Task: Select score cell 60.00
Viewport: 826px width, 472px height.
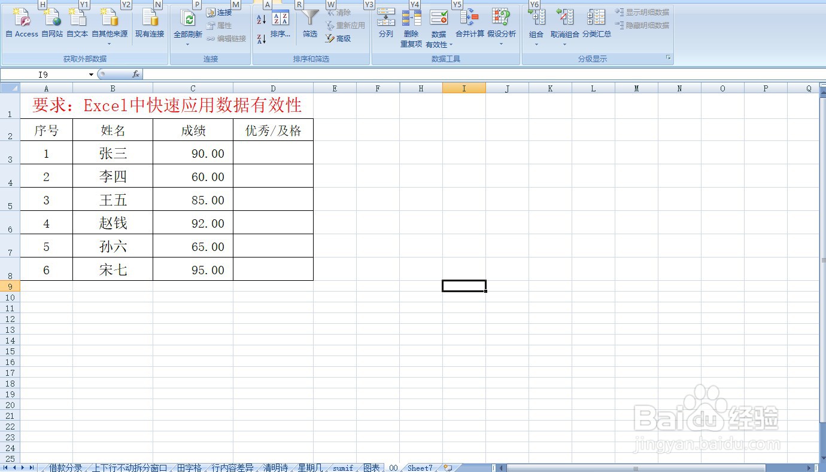Action: pos(193,176)
